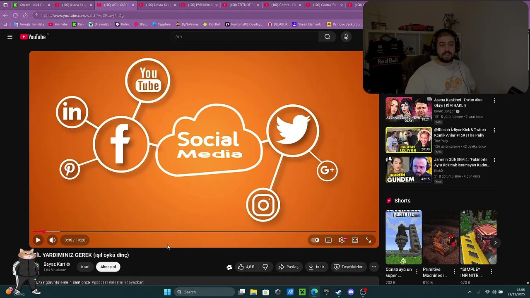
Task: Click the Ara search input field
Action: click(x=245, y=36)
